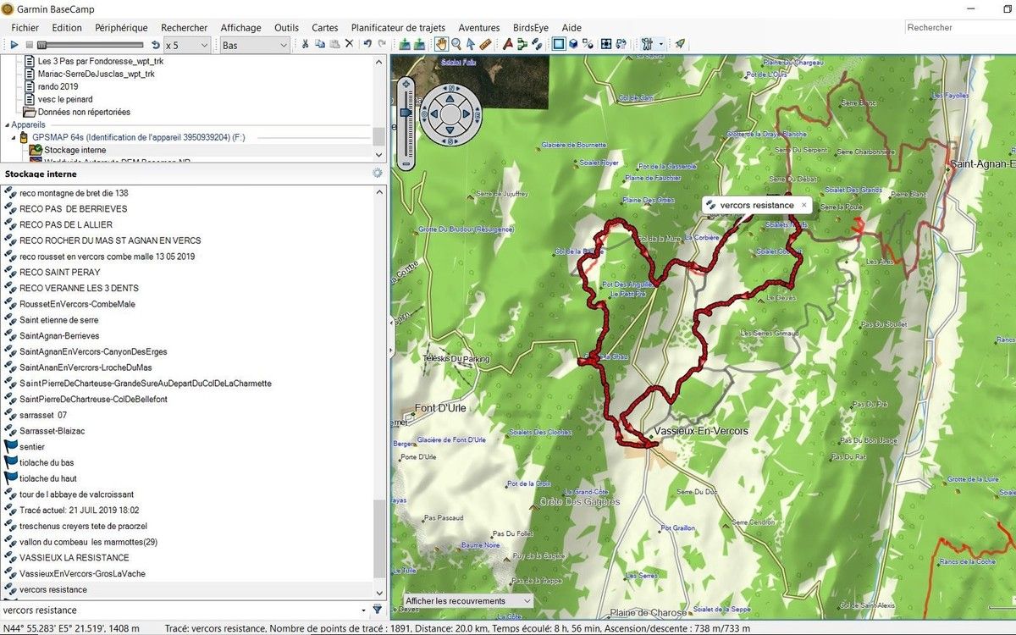Click the Stockage interne gear settings icon
The height and width of the screenshot is (635, 1016).
[x=378, y=174]
